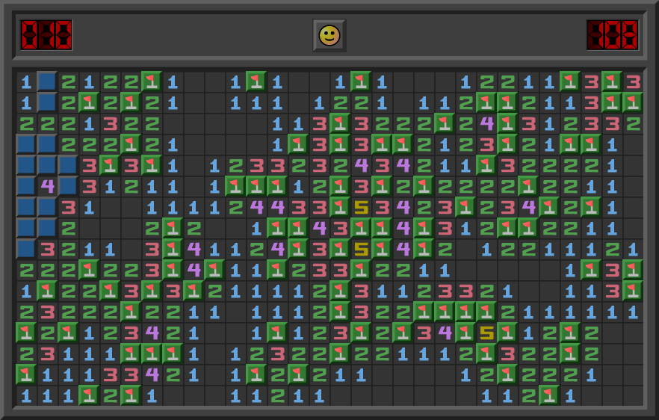The image size is (659, 420).
Task: Click the red timer display at top right
Action: click(x=613, y=35)
